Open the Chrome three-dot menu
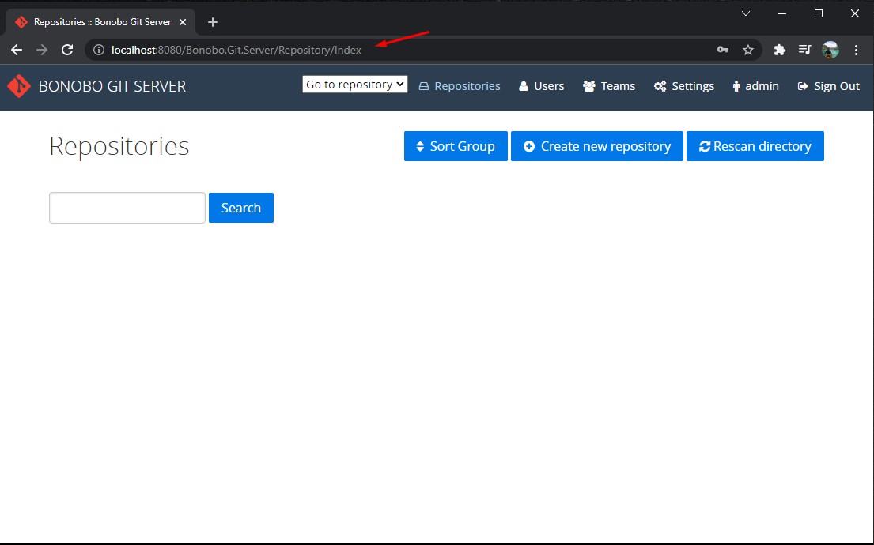874x545 pixels. click(856, 50)
